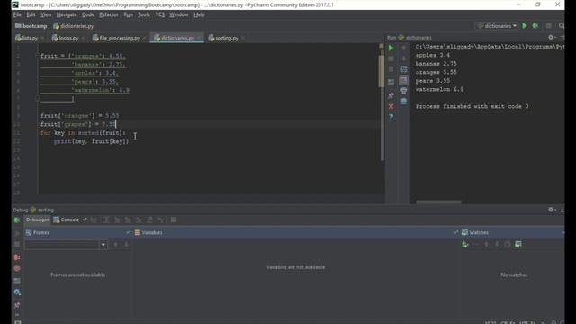The width and height of the screenshot is (576, 324).
Task: Click the print icon in Run panel
Action: [404, 91]
